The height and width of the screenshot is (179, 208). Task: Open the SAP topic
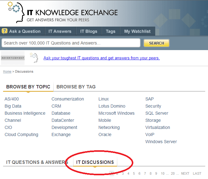click(149, 99)
